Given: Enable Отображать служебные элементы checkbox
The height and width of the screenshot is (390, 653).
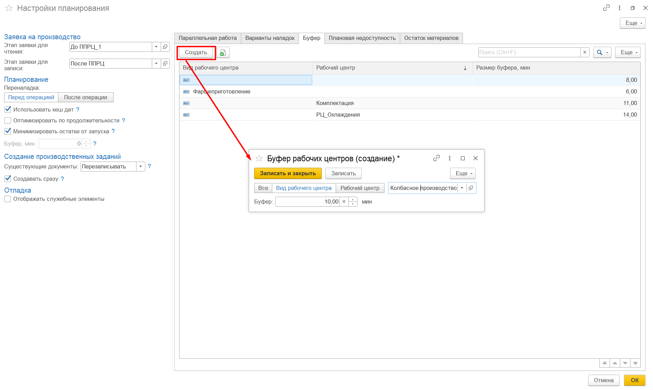Looking at the screenshot, I should point(8,199).
